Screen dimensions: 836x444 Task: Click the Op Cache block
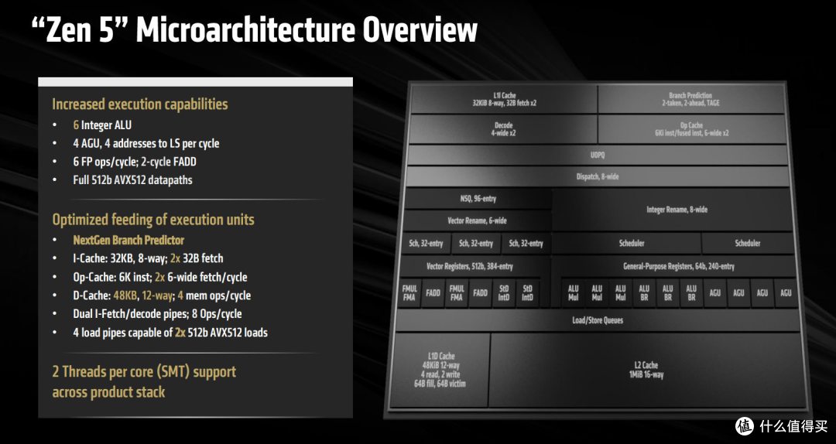tap(691, 129)
